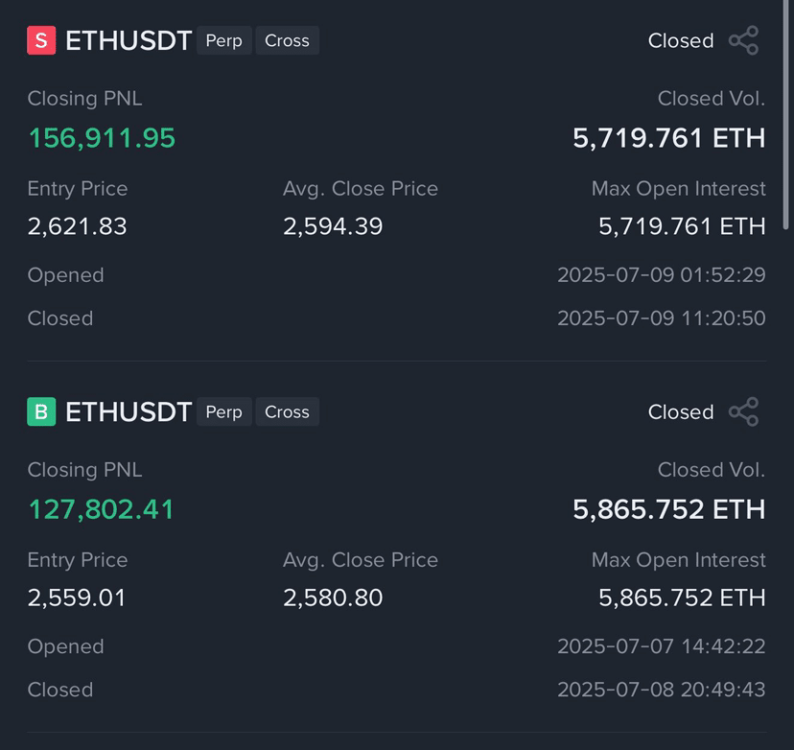Open the ETHUSDT long position title
This screenshot has width=794, height=750.
(128, 411)
